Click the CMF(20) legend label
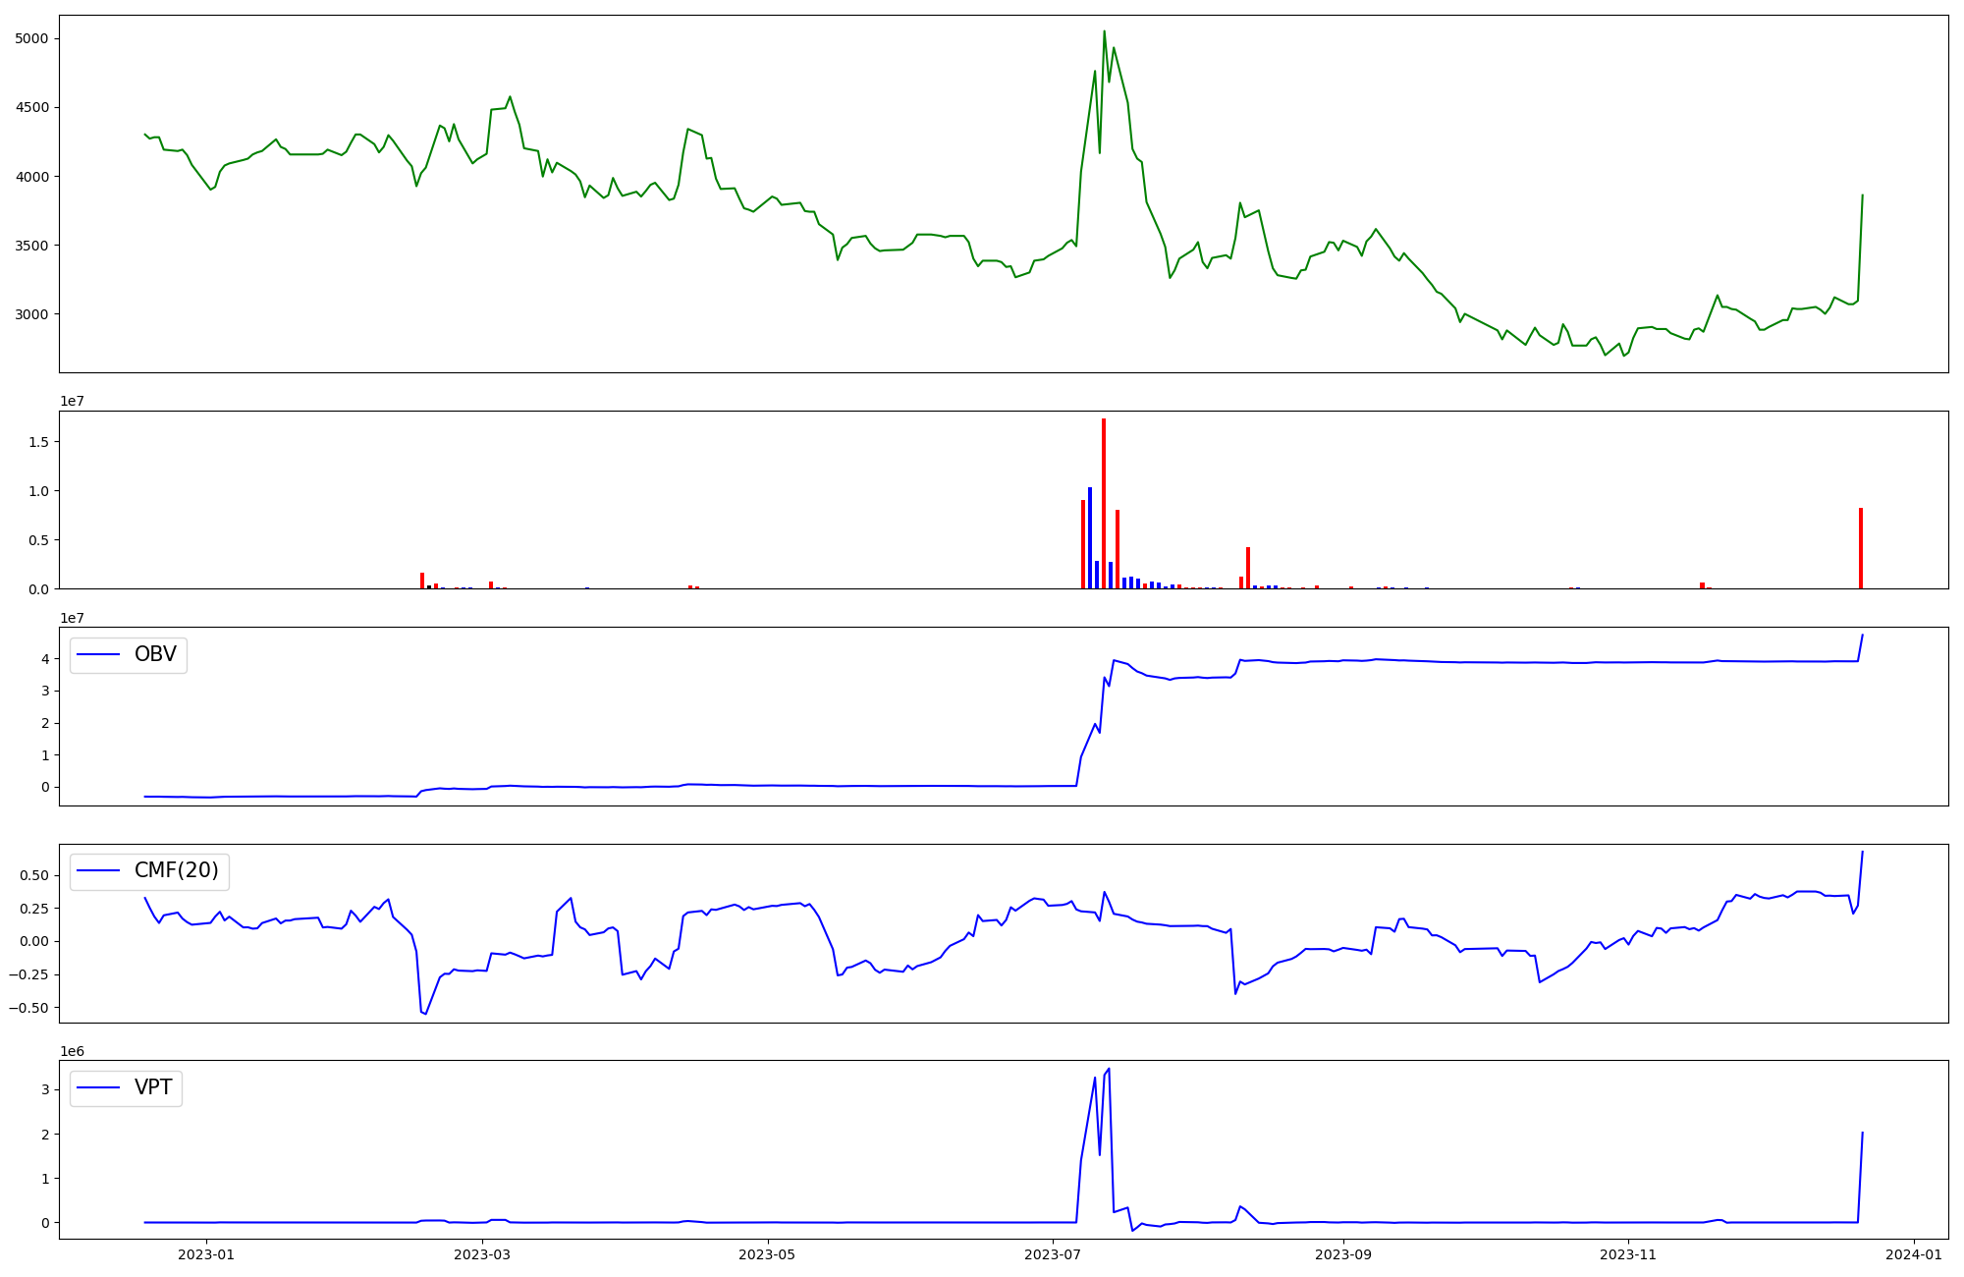Image resolution: width=1964 pixels, height=1277 pixels. [x=176, y=870]
